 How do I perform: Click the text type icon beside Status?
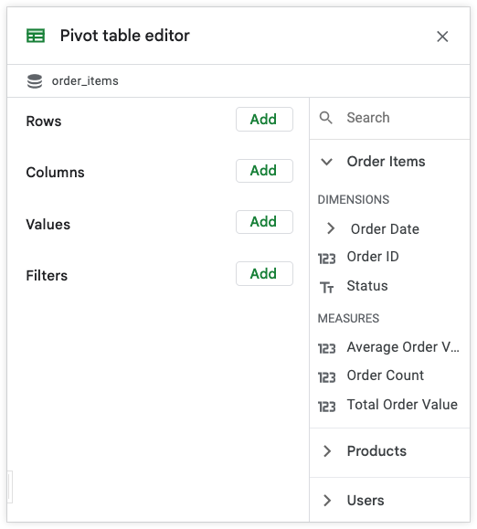326,288
